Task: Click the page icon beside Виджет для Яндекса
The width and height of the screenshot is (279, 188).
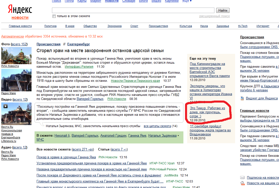Action: (x=242, y=98)
